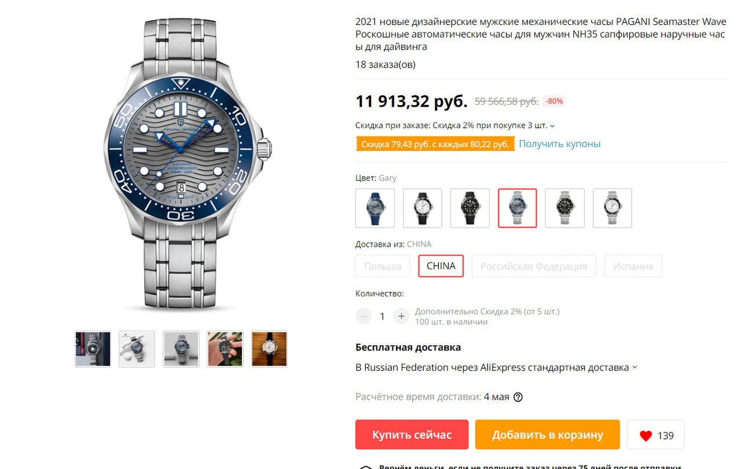Click the Получить купоны link
The height and width of the screenshot is (469, 741).
point(559,144)
